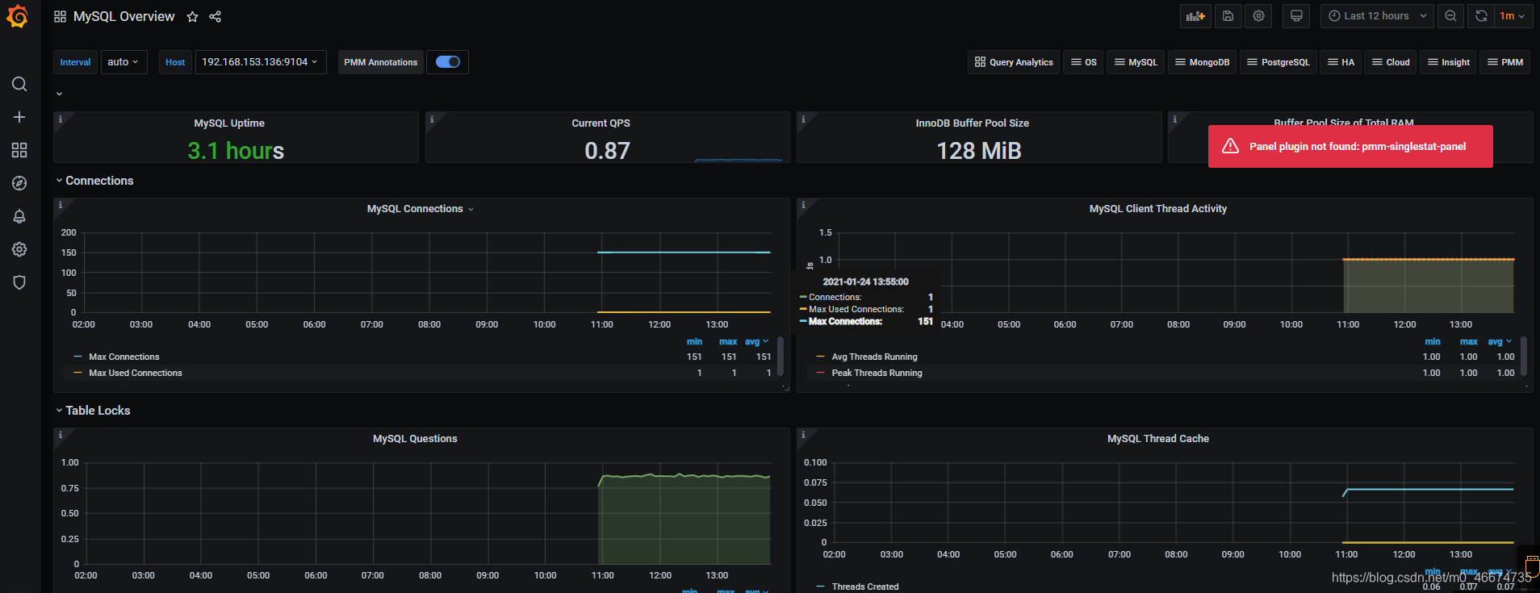1540x593 pixels.
Task: Open the MongoDB dashboards menu
Action: coord(1202,62)
